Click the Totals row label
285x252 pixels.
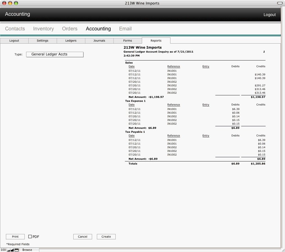pyautogui.click(x=133, y=163)
